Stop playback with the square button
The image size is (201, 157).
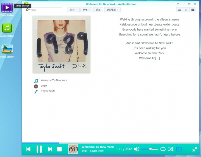point(59,149)
